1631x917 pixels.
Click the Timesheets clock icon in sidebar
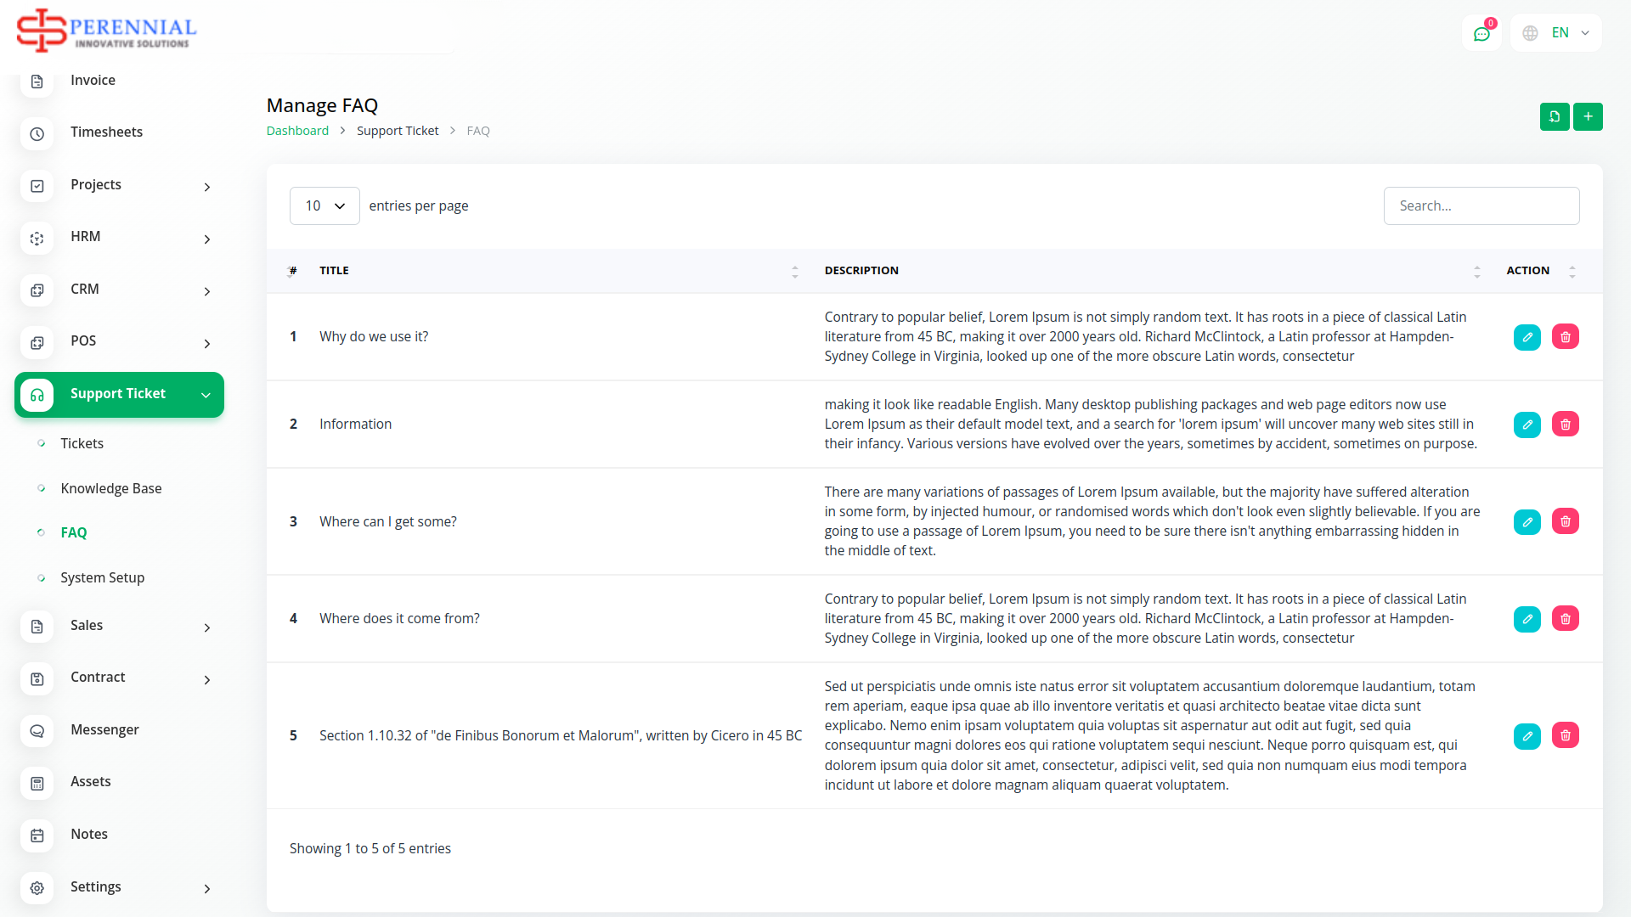(x=37, y=133)
